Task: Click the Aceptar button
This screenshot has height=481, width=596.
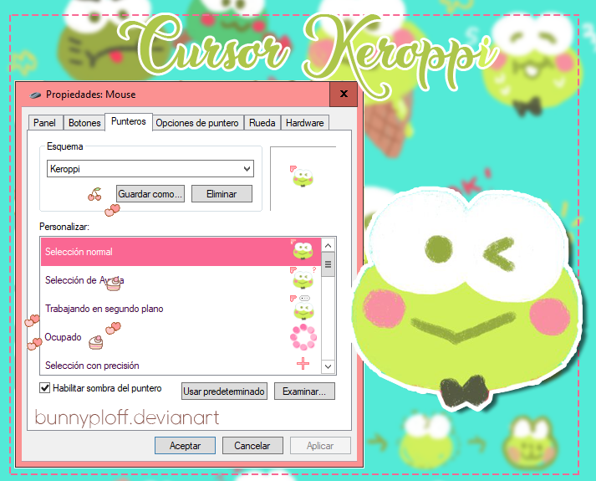Action: [x=185, y=446]
